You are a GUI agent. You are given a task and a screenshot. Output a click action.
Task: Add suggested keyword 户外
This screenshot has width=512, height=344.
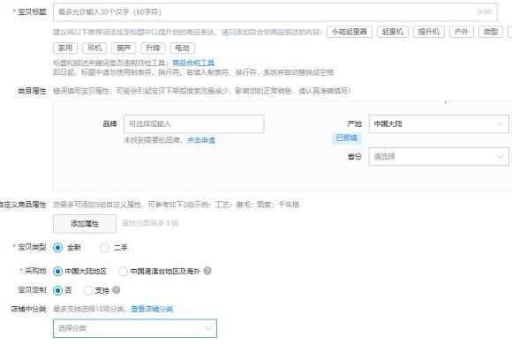coord(462,32)
